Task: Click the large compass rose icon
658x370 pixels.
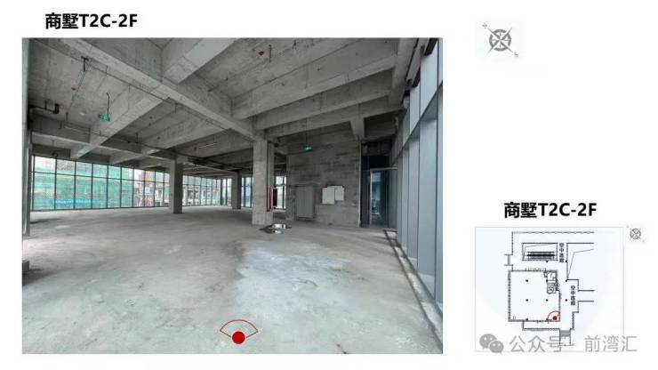Action: tap(500, 40)
